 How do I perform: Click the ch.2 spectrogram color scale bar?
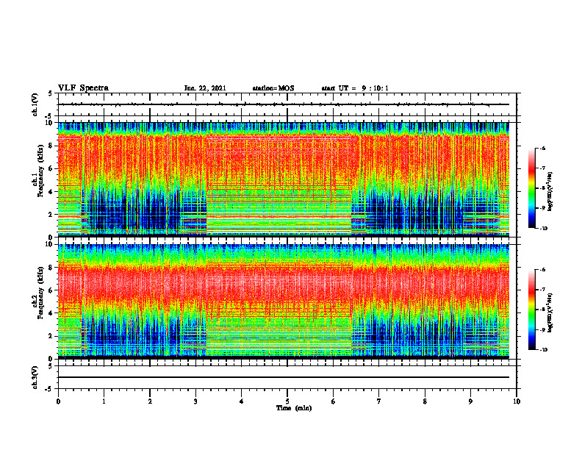(531, 310)
